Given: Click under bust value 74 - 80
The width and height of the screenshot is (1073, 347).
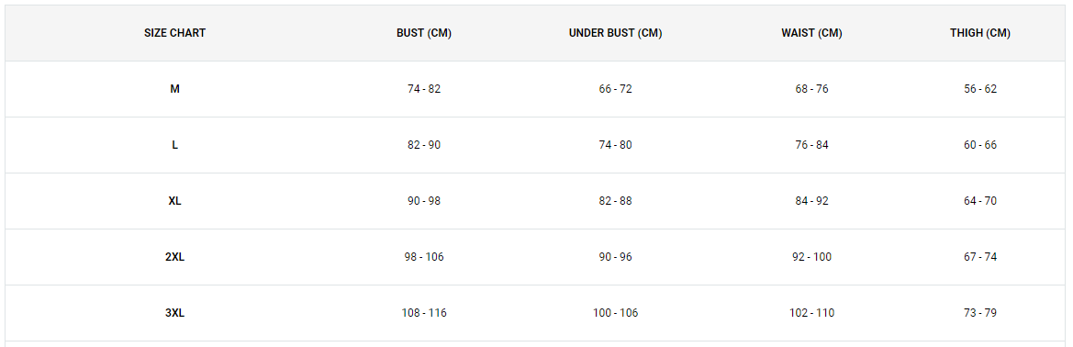Looking at the screenshot, I should (615, 145).
